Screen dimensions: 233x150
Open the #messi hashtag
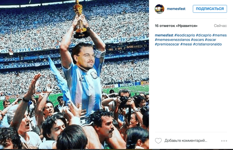coord(186,44)
